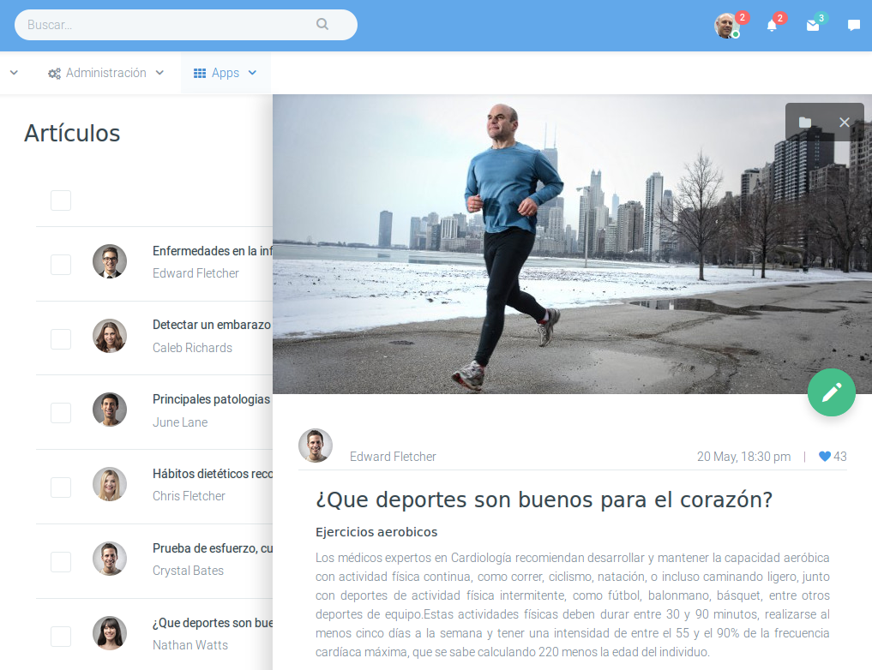This screenshot has width=872, height=670.
Task: Expand the Apps dropdown menu
Action: 226,73
